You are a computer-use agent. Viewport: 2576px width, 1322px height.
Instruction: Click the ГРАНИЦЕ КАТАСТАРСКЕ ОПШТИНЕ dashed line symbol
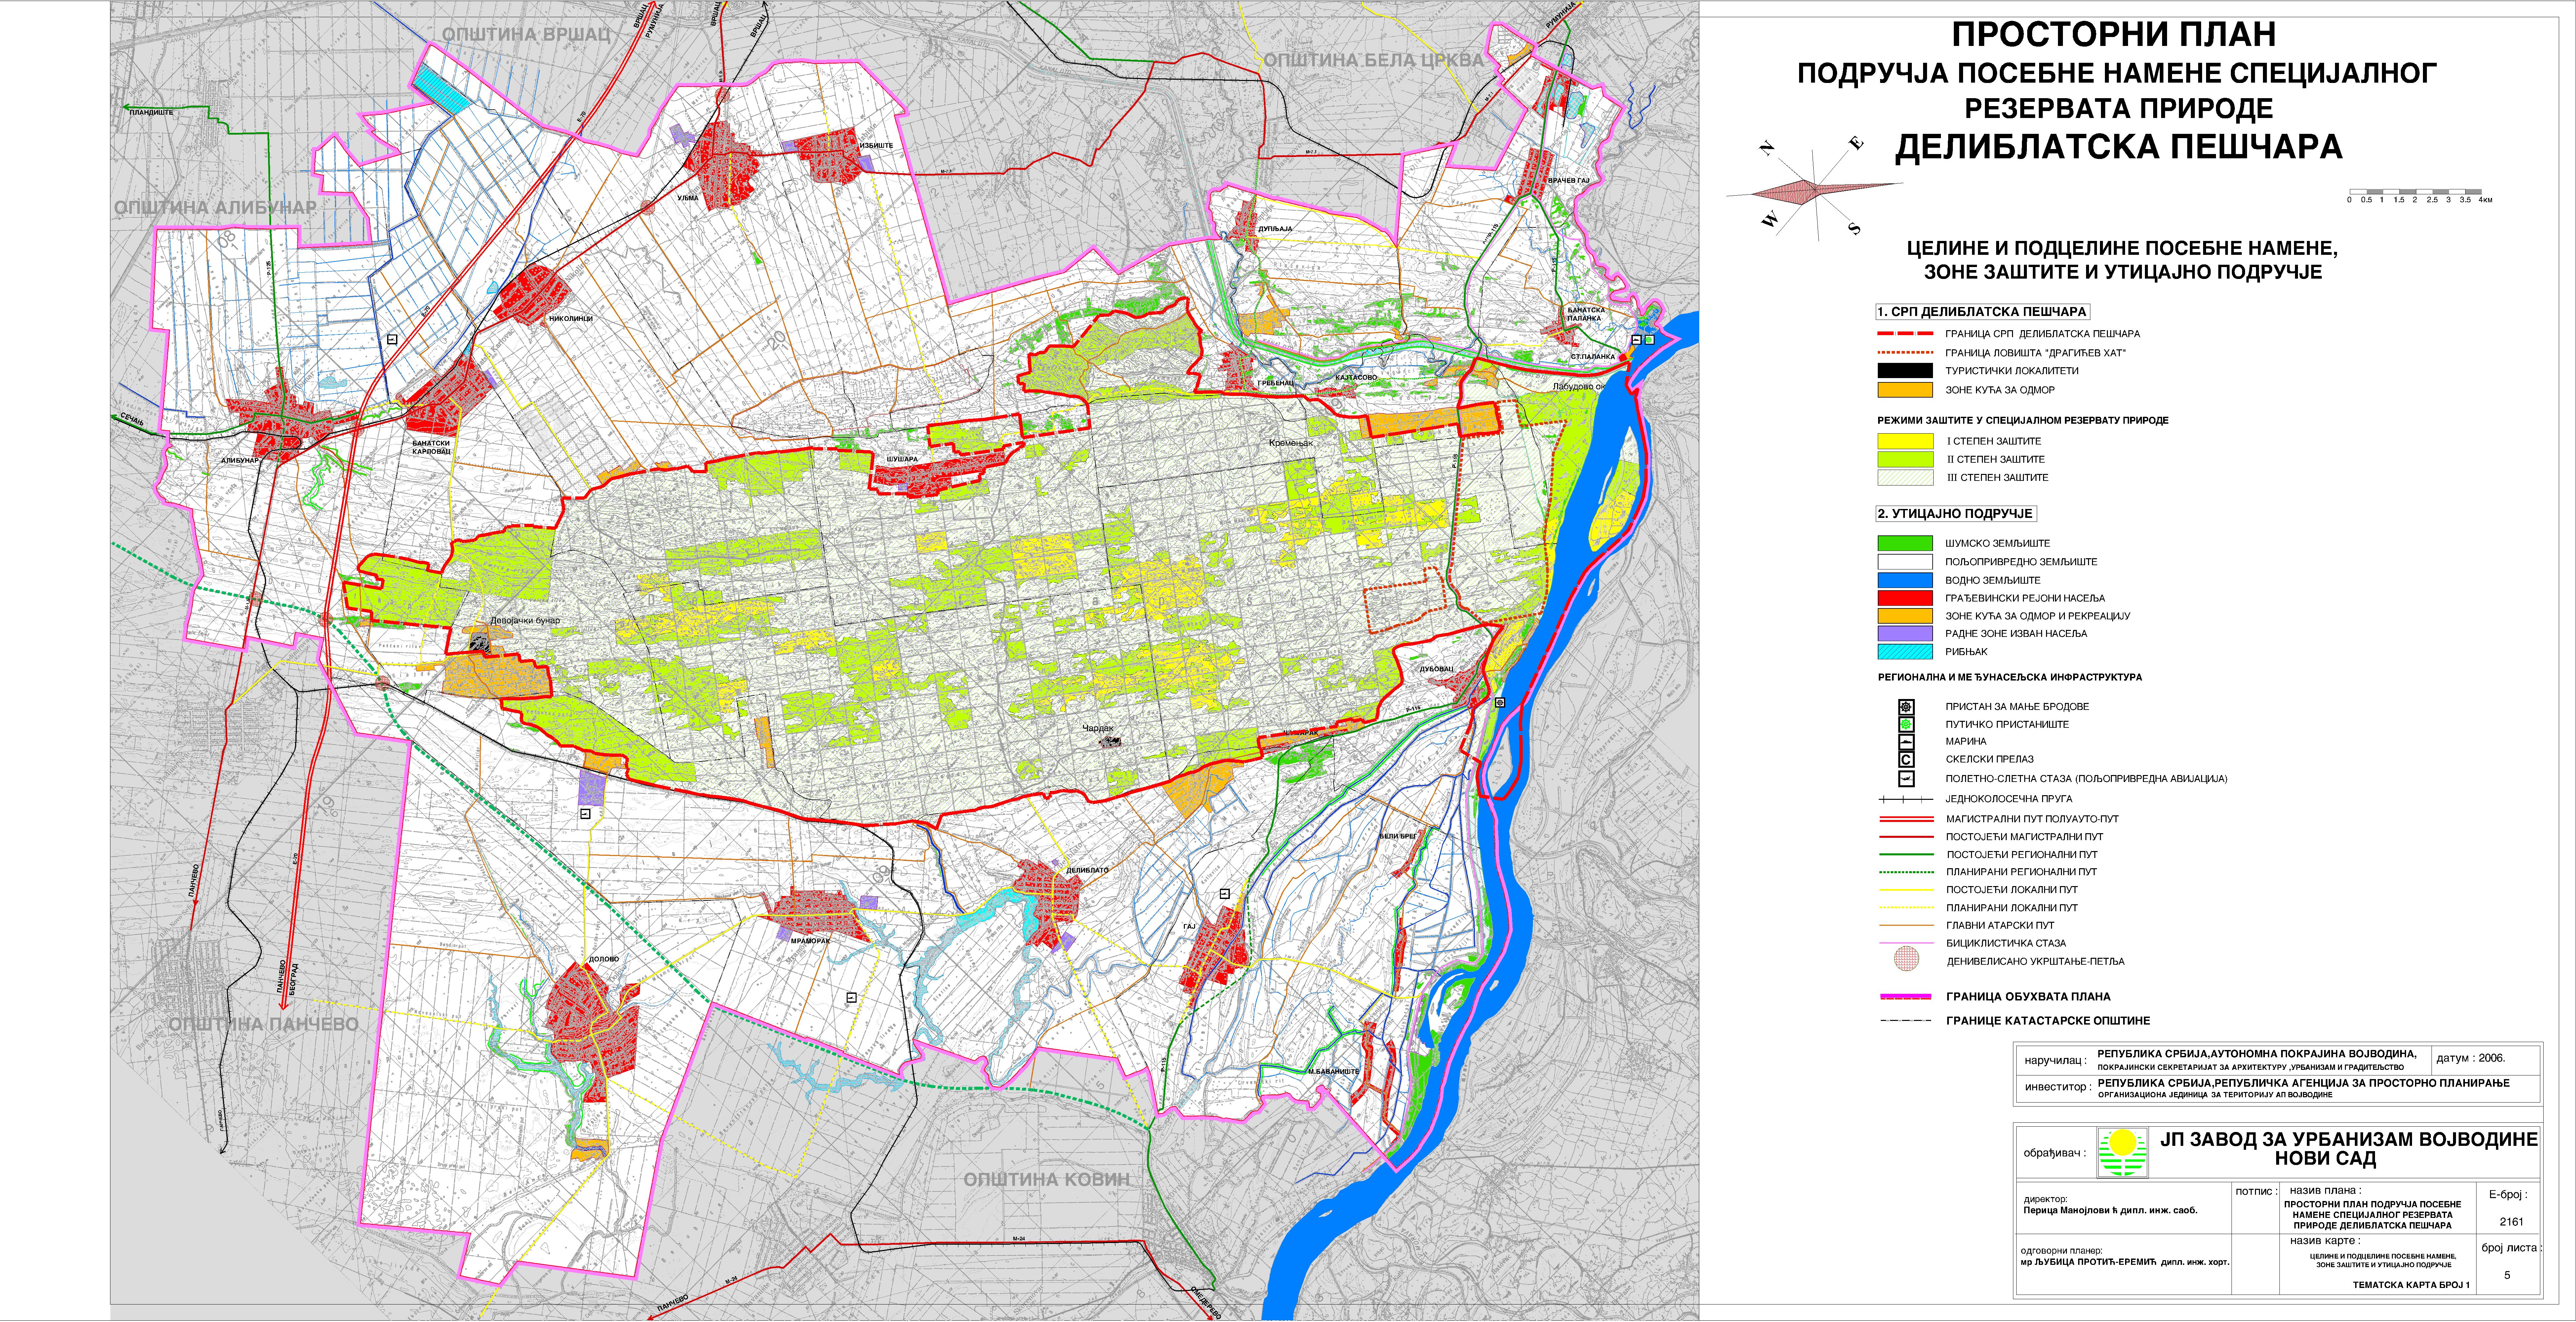tap(1906, 1021)
